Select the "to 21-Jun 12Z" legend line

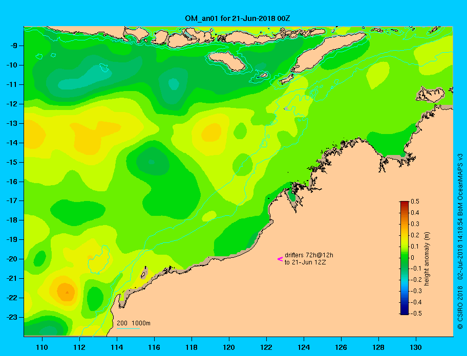click(x=305, y=262)
